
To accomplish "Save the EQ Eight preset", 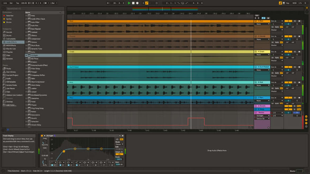I will point(123,136).
